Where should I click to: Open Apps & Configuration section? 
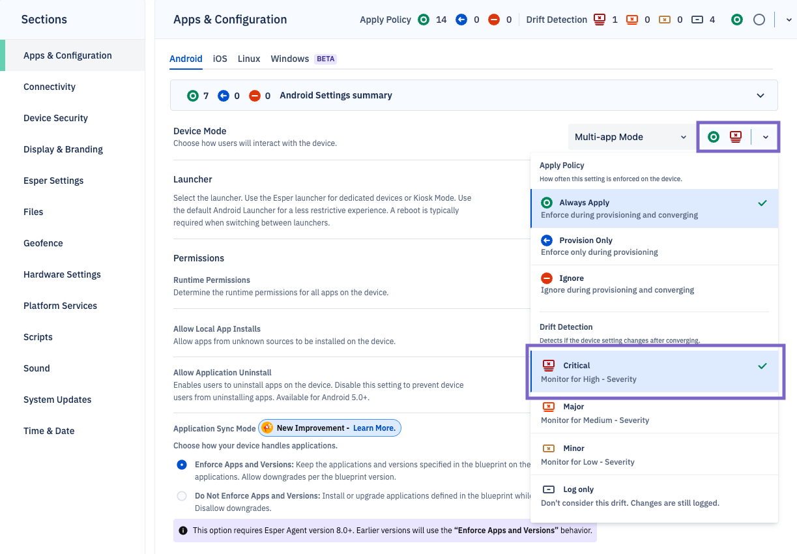72,55
